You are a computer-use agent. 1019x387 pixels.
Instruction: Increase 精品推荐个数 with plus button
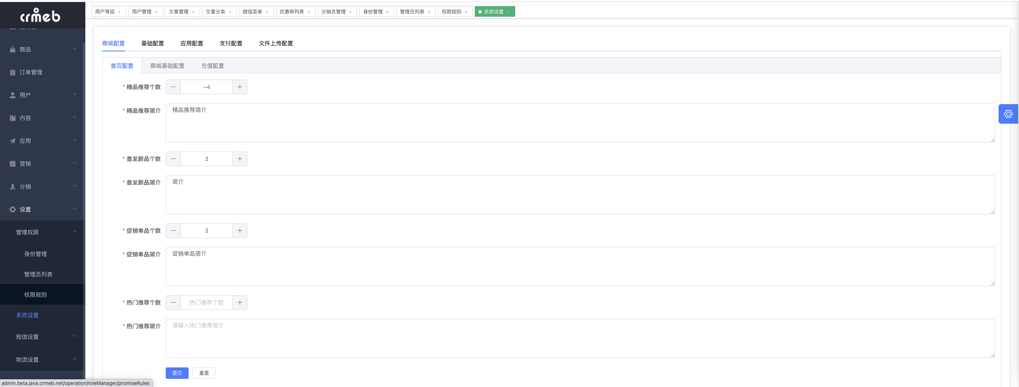240,87
